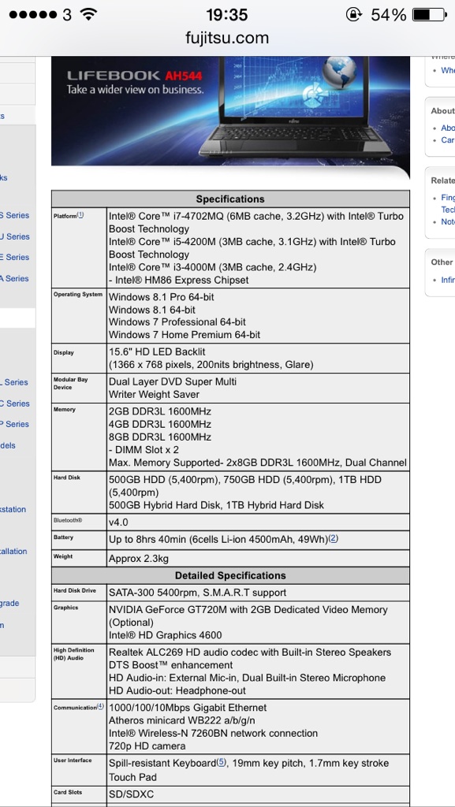Tap the rotation lock status icon

[354, 14]
